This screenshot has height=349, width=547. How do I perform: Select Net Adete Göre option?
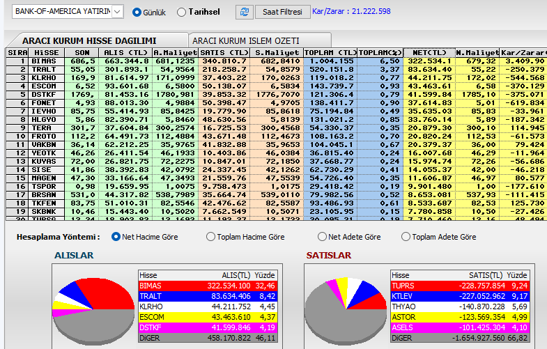tap(323, 237)
